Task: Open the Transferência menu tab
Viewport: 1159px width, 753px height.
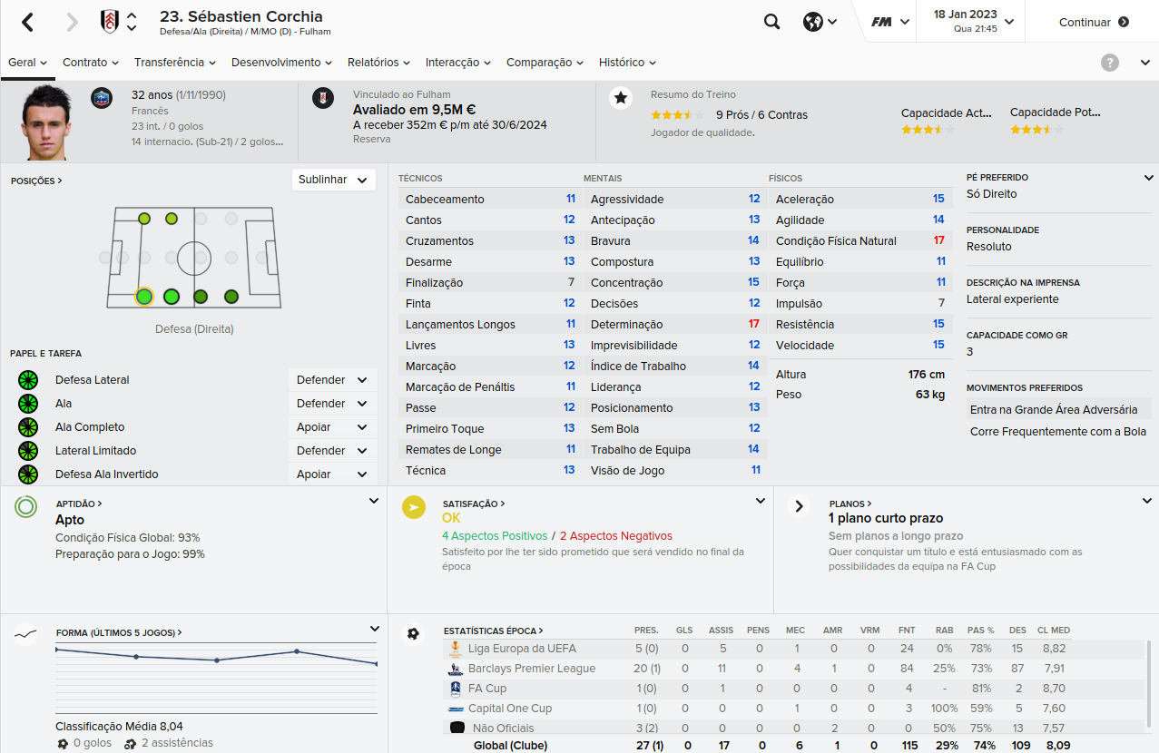Action: [x=175, y=63]
